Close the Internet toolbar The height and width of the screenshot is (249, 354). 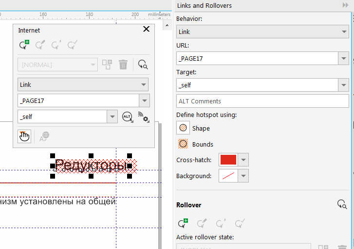pos(146,29)
